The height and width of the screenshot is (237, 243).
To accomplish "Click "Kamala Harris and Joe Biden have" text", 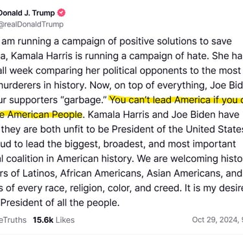I will point(163,115).
